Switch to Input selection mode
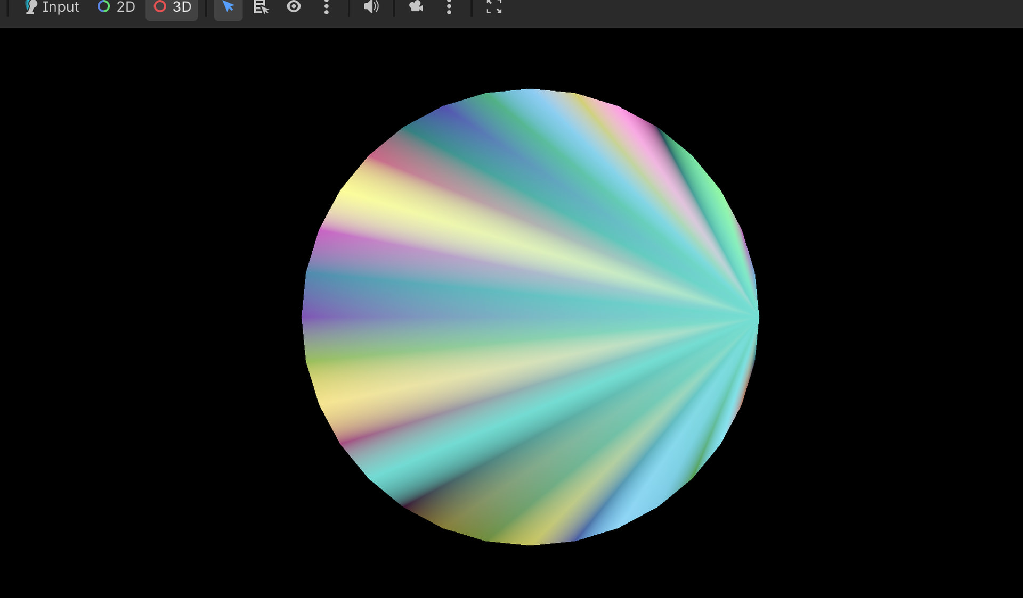 tap(52, 7)
